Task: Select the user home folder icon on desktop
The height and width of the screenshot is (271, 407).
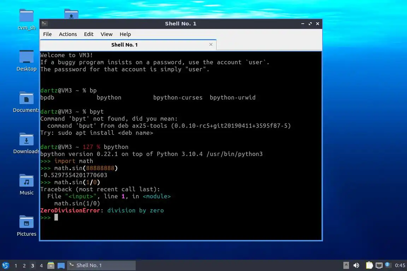Action: 71,14
